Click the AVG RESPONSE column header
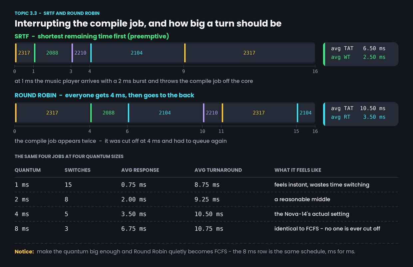Screen dimensions: 413x267 click(140, 170)
